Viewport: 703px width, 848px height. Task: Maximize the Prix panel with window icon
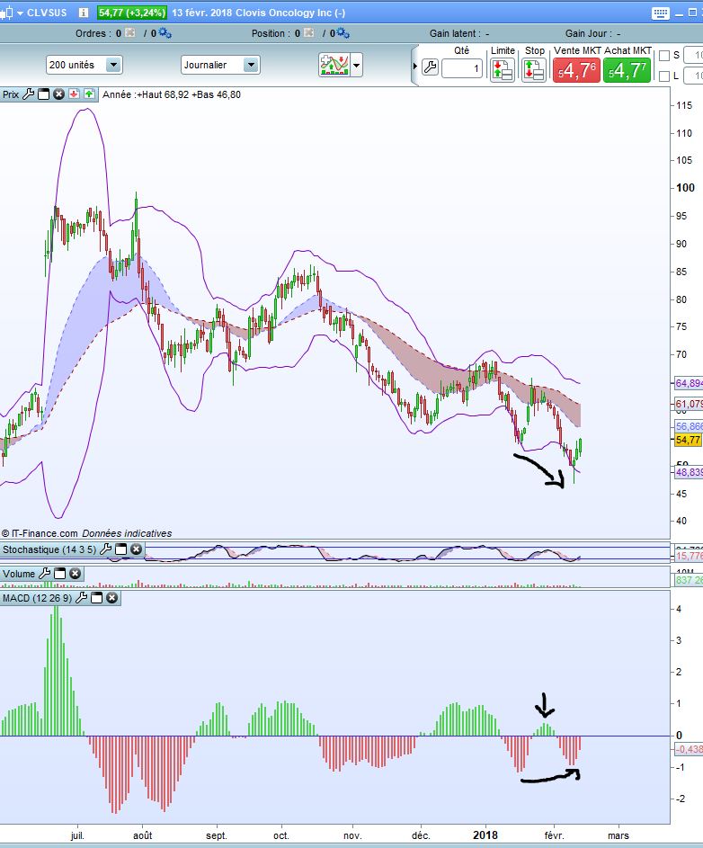coord(44,94)
